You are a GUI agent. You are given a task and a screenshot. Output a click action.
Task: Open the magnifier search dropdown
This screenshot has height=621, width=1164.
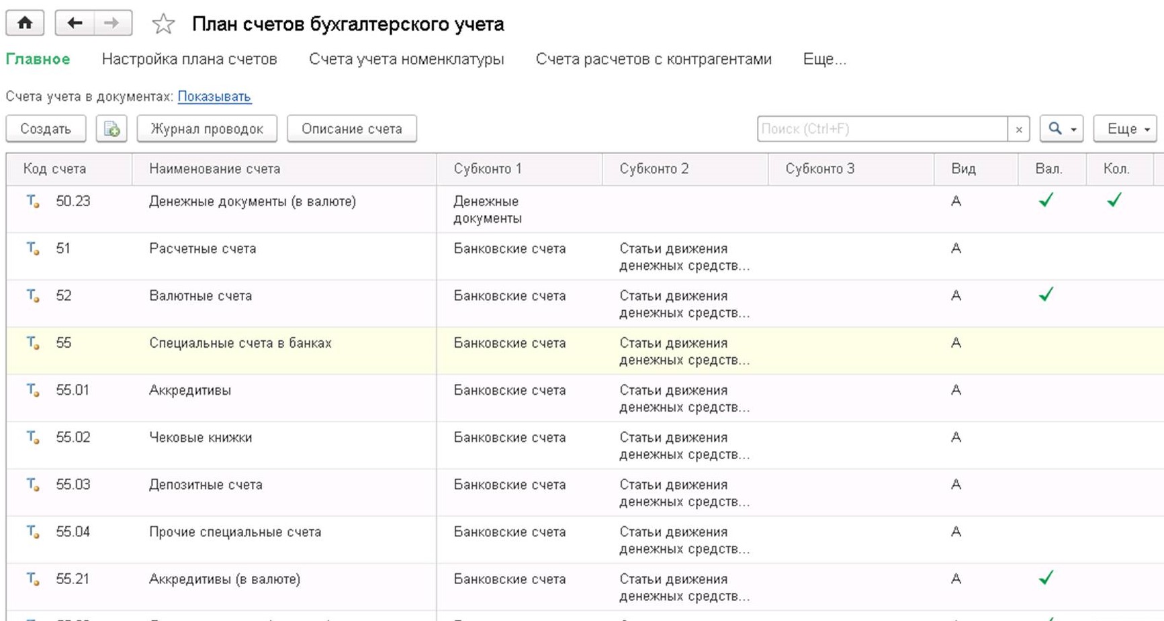tap(1061, 129)
